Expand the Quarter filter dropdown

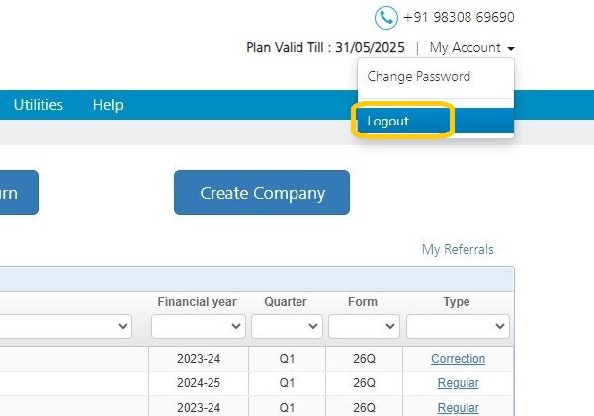287,326
